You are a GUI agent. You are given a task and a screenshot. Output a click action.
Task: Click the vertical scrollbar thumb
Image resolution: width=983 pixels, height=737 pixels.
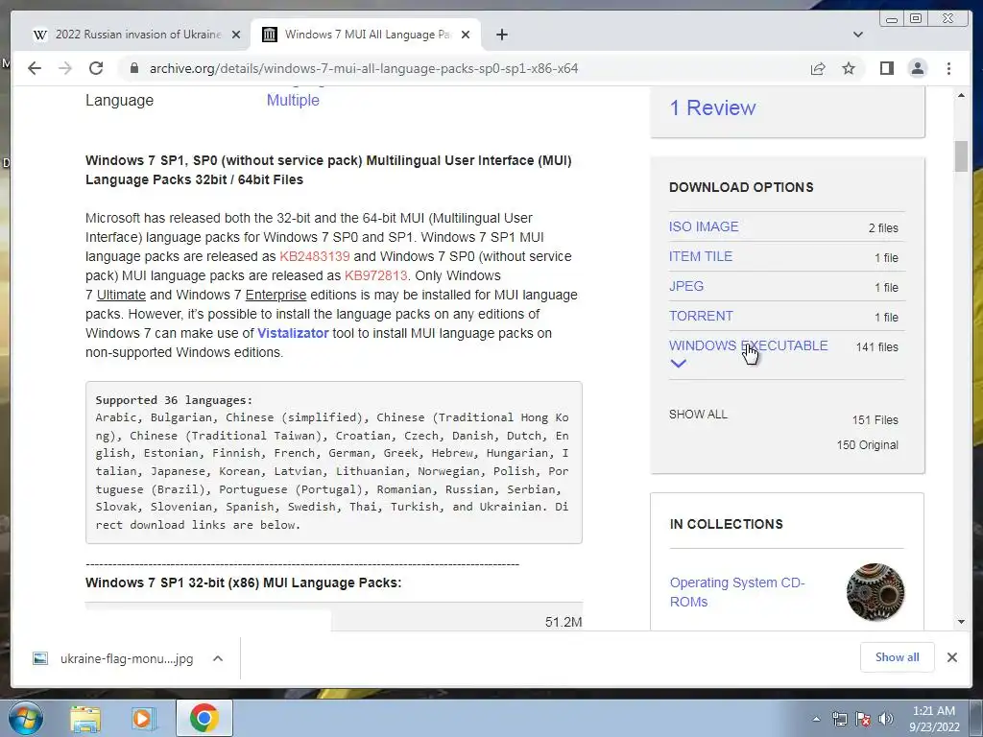961,156
